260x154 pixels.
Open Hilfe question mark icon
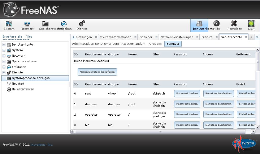pos(216,23)
